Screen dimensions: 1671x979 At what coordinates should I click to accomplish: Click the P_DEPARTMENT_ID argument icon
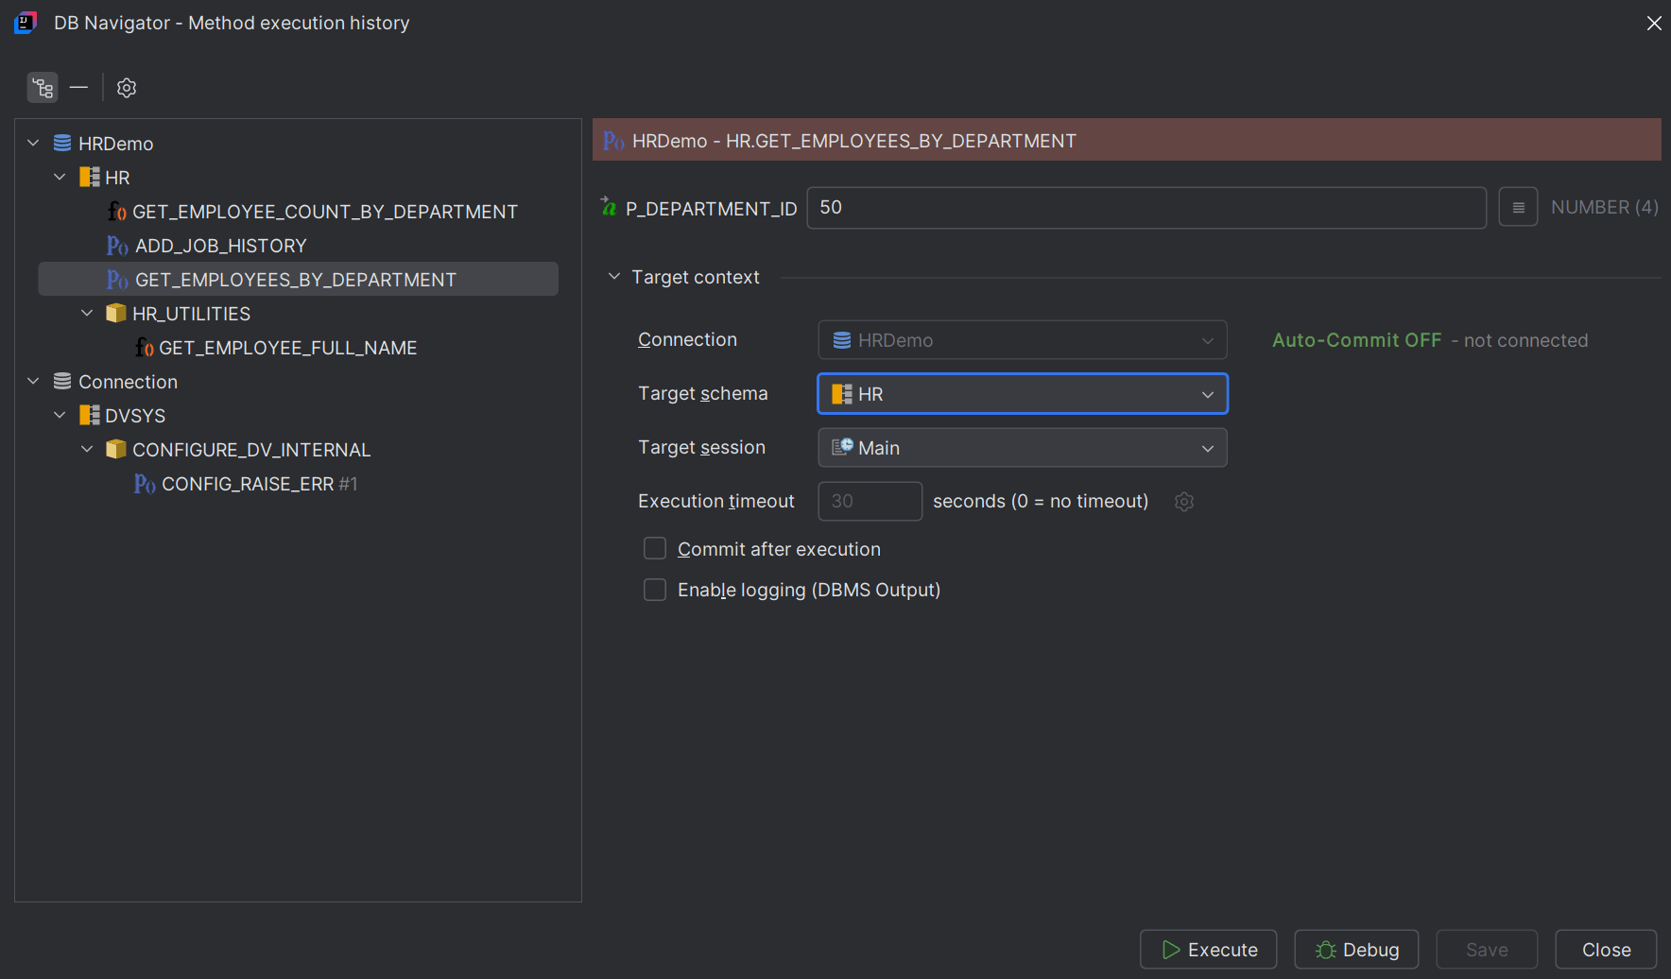[x=608, y=207]
